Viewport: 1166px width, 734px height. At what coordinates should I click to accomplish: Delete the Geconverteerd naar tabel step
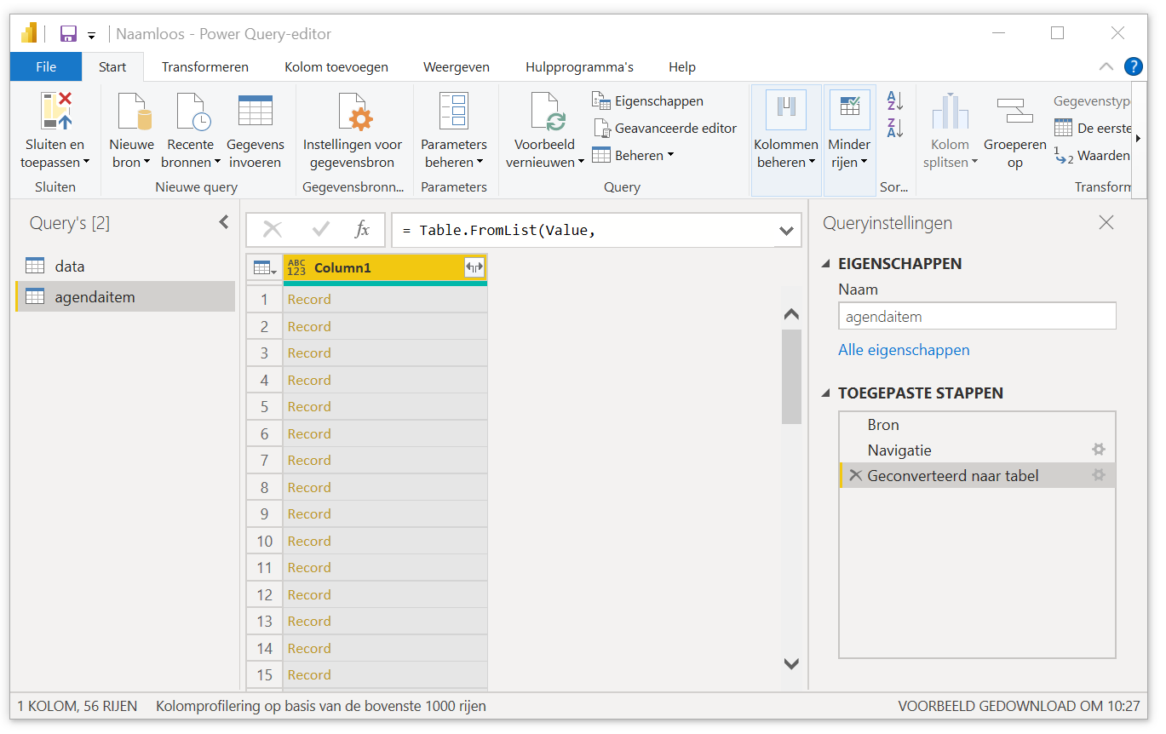tap(855, 475)
